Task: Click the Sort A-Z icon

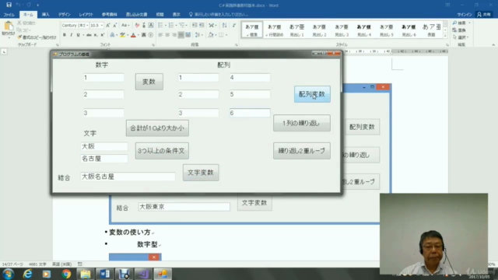Action: pos(225,26)
